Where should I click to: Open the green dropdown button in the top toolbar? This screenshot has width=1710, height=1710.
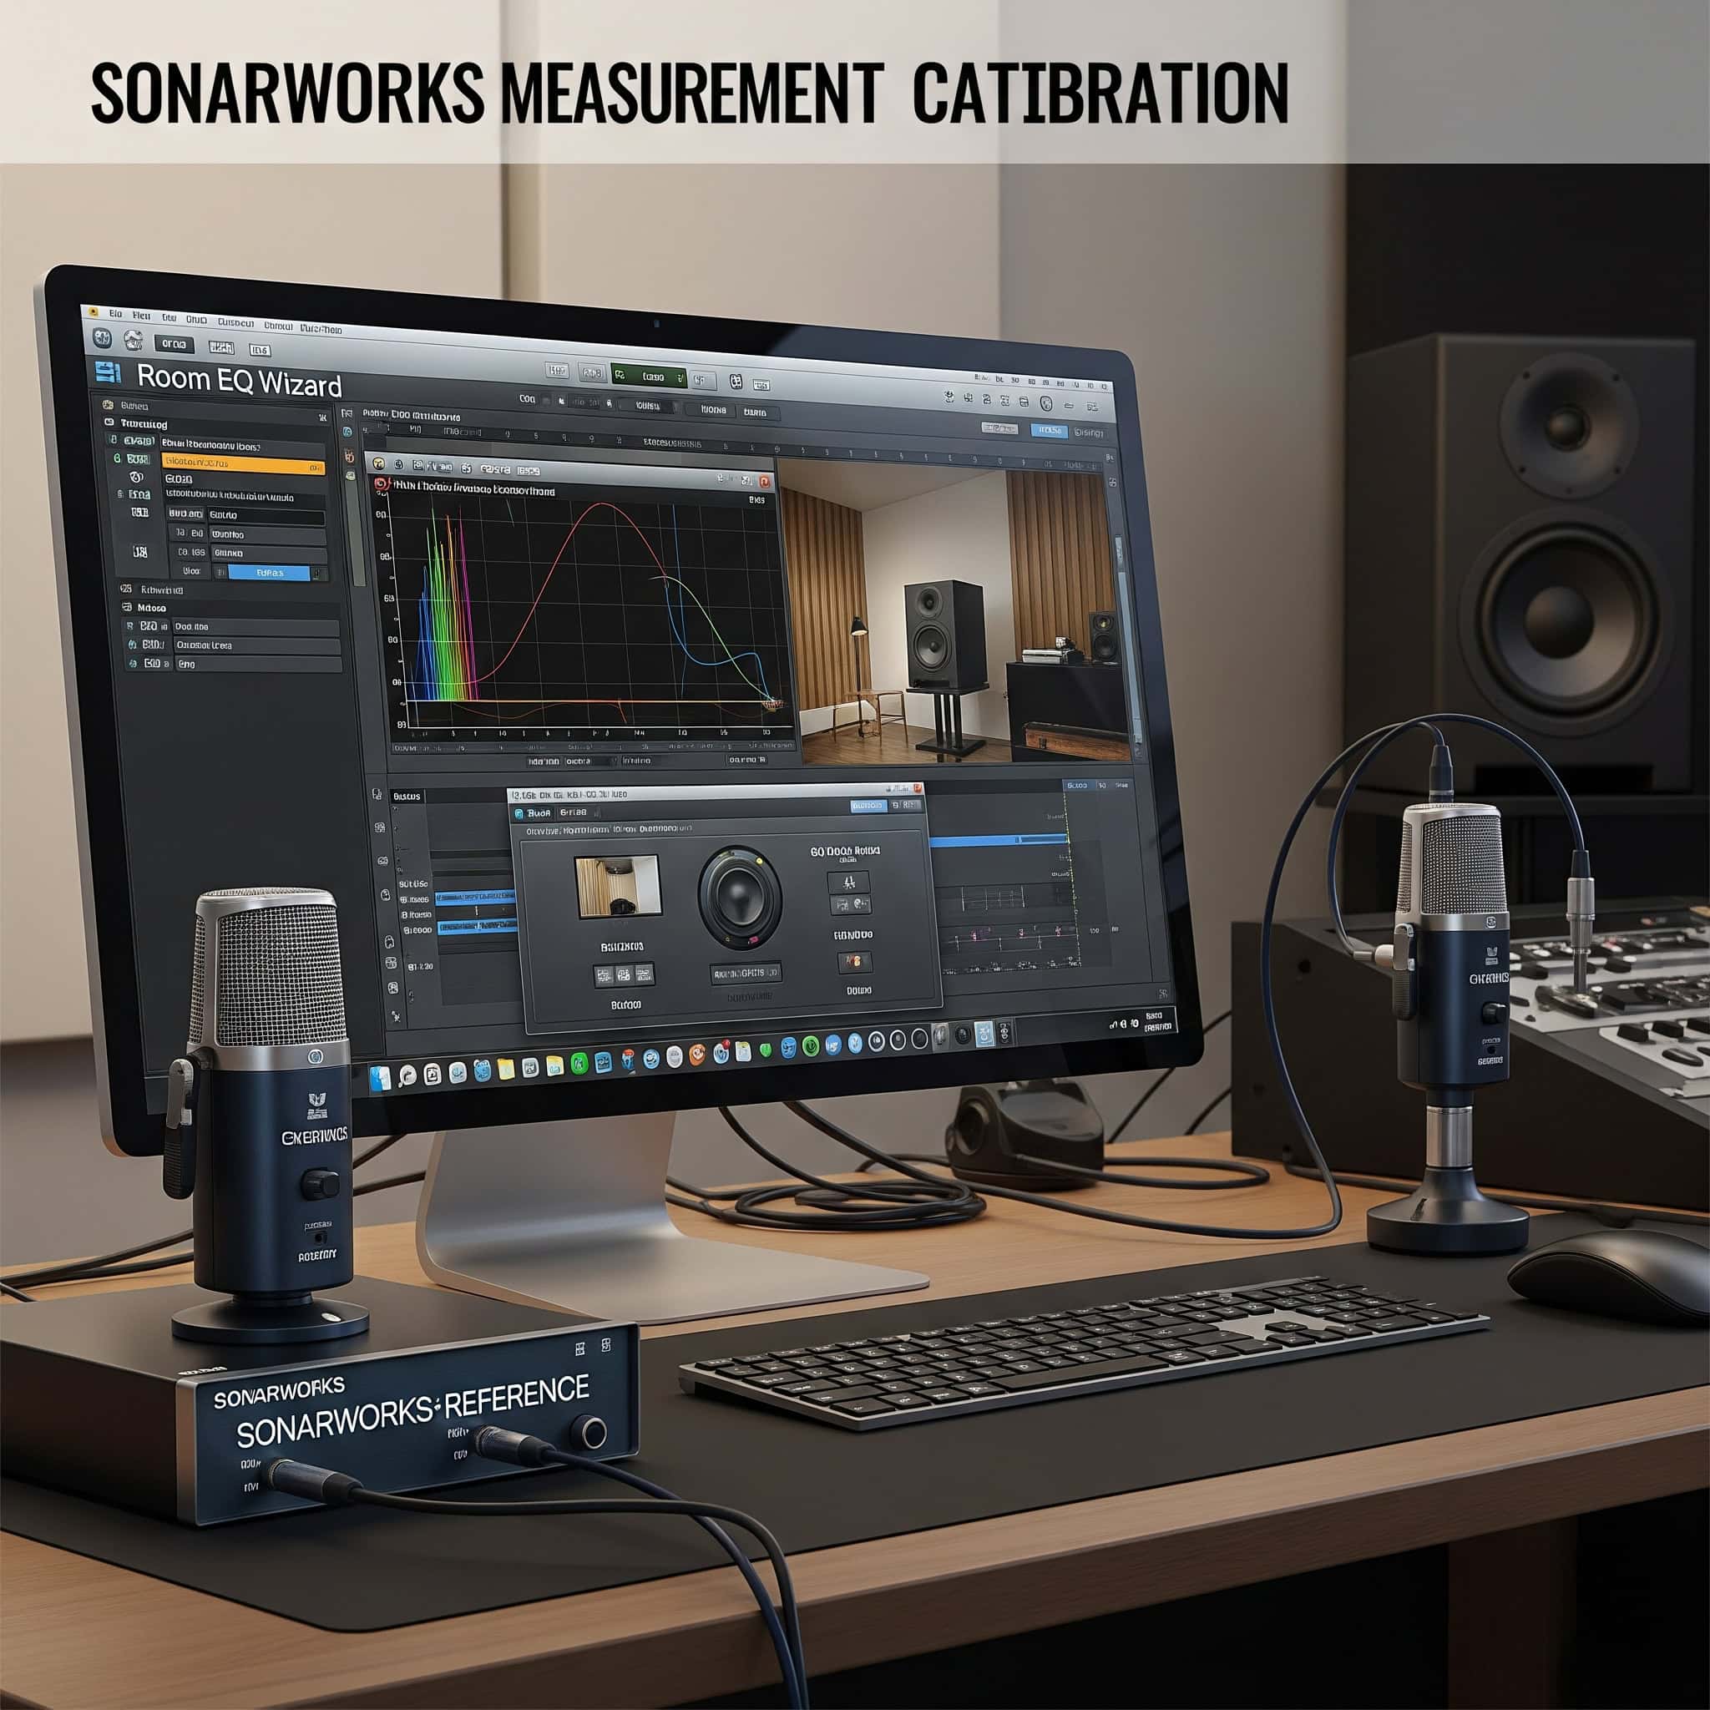tap(650, 377)
